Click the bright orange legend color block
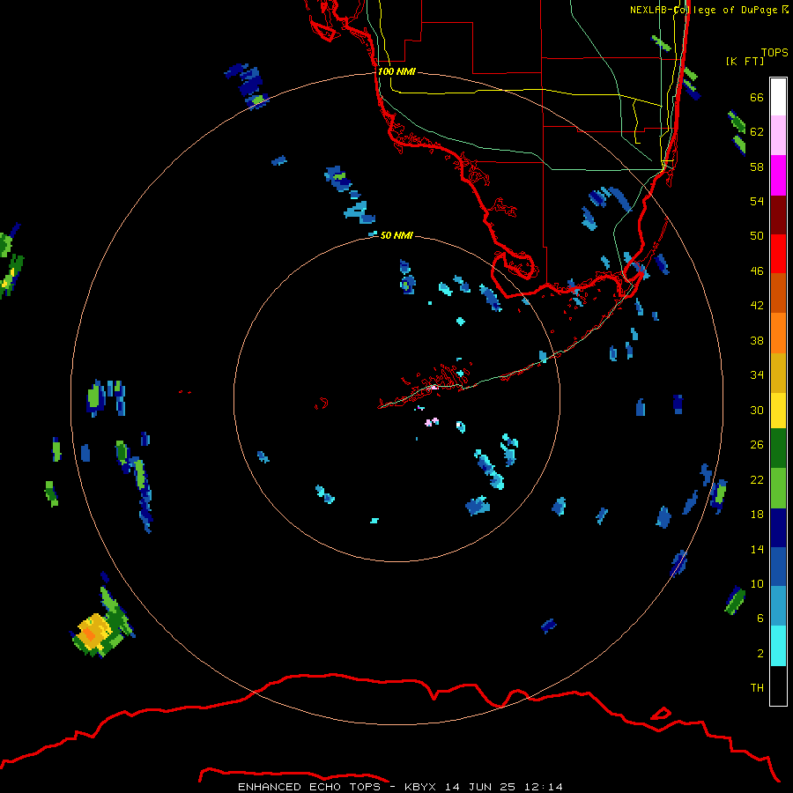This screenshot has width=793, height=793. click(x=778, y=333)
